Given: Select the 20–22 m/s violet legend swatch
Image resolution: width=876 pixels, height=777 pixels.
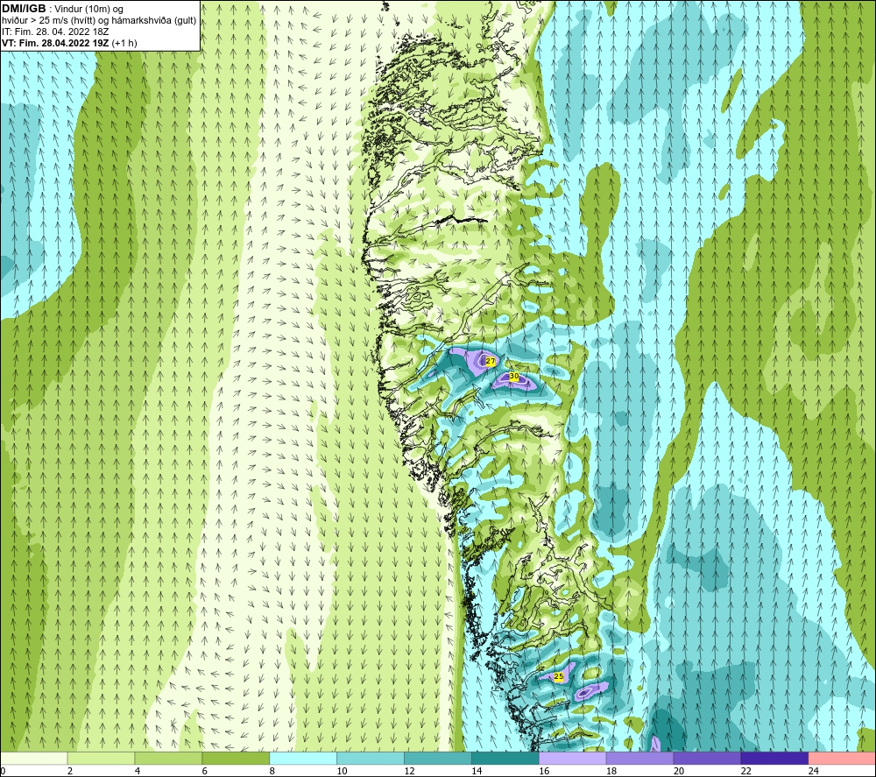Looking at the screenshot, I should coord(707,759).
